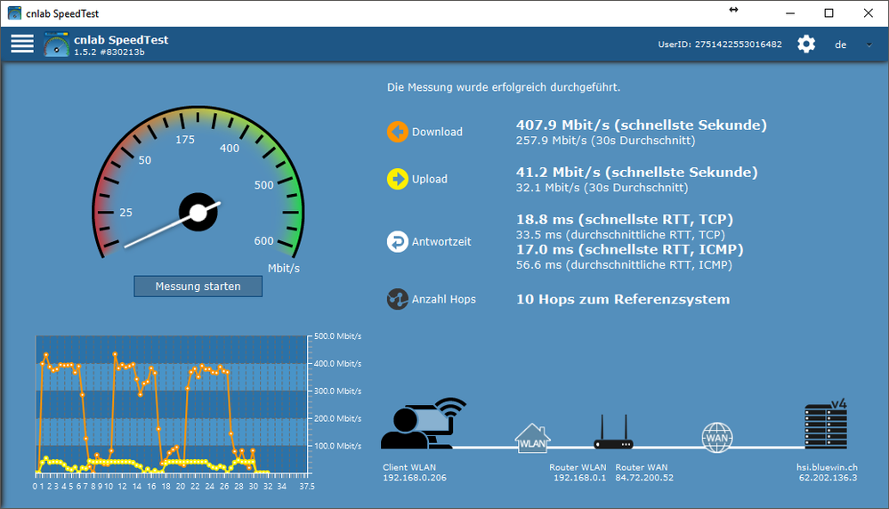This screenshot has height=509, width=889.
Task: Click the Download label
Action: click(437, 132)
